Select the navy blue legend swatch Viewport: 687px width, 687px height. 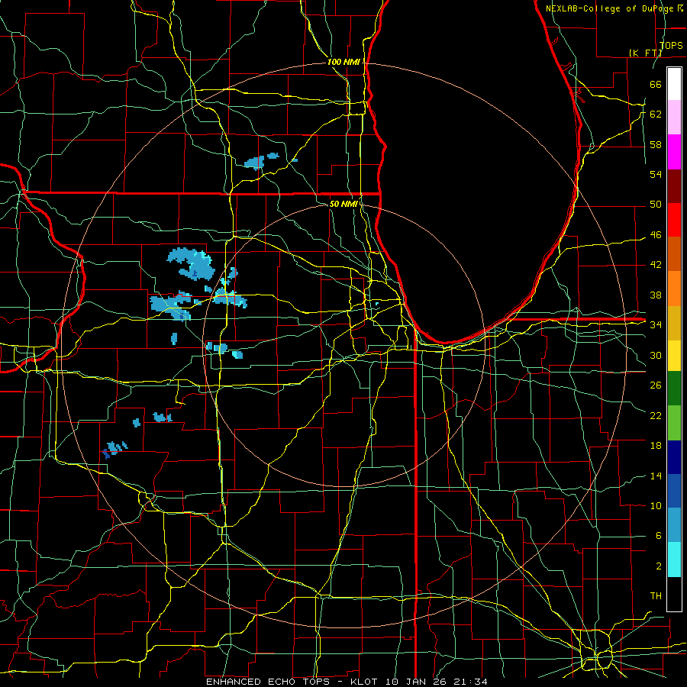(x=674, y=457)
